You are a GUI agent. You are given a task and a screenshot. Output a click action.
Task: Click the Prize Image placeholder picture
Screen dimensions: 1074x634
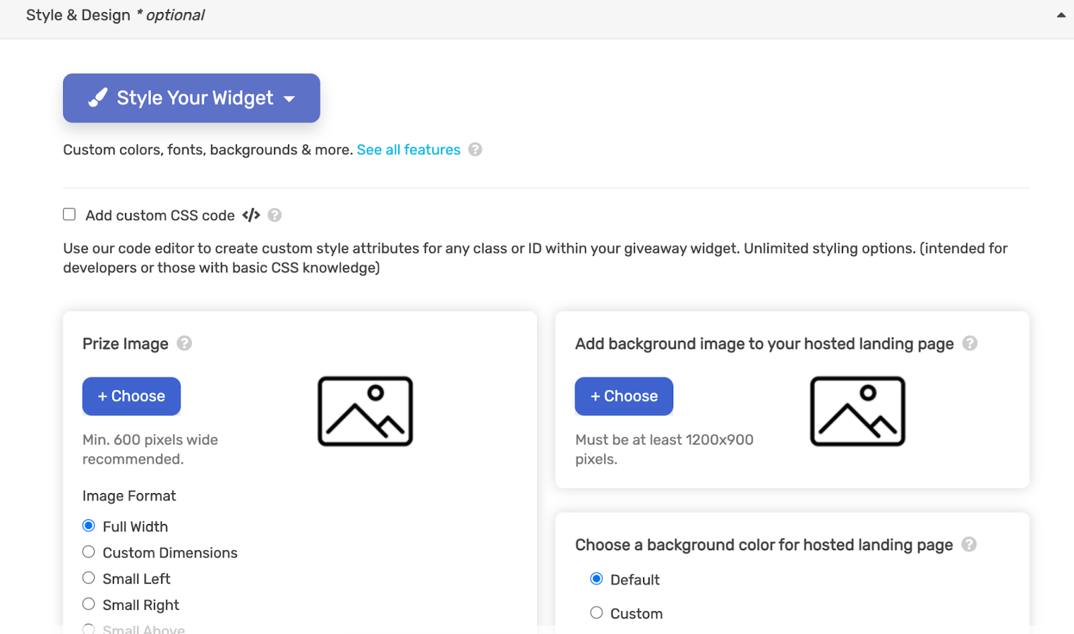coord(365,411)
